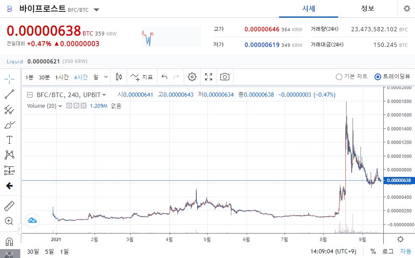Click the 바이프로스트 coin name title

tap(43, 9)
